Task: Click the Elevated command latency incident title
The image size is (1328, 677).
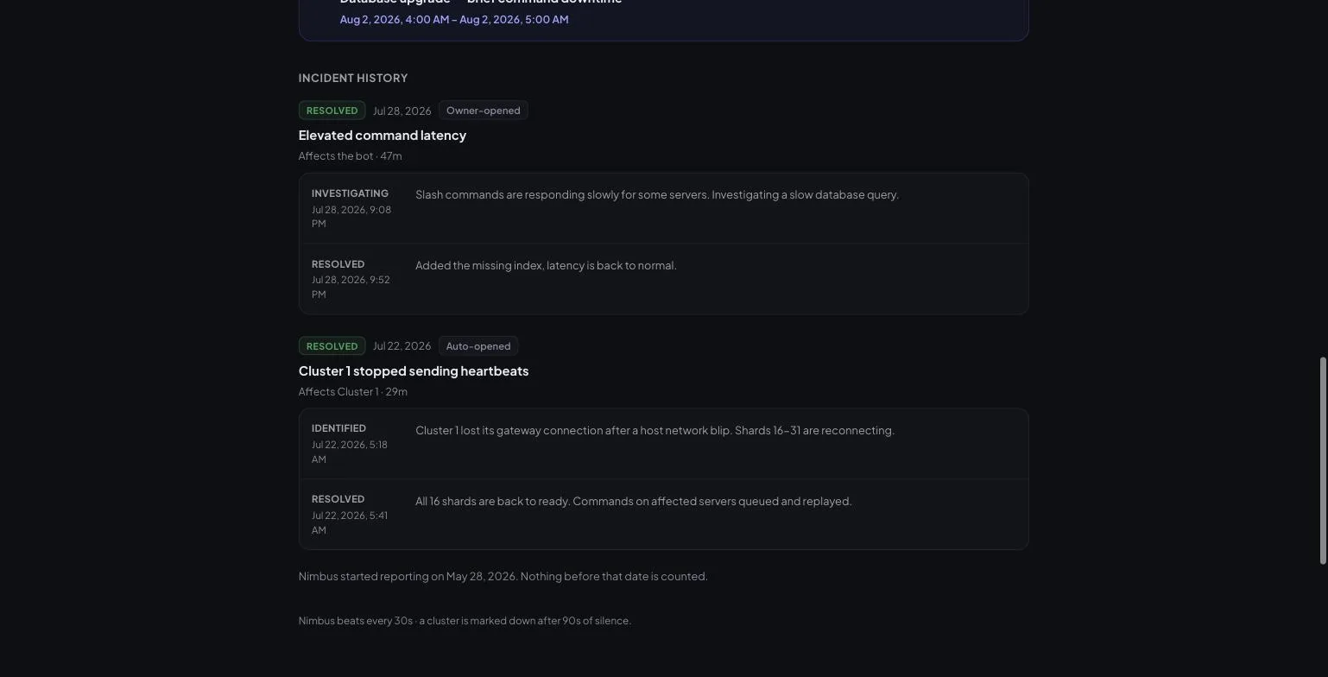Action: coord(383,136)
